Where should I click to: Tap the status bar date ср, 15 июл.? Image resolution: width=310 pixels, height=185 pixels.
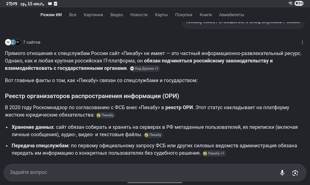click(x=32, y=4)
